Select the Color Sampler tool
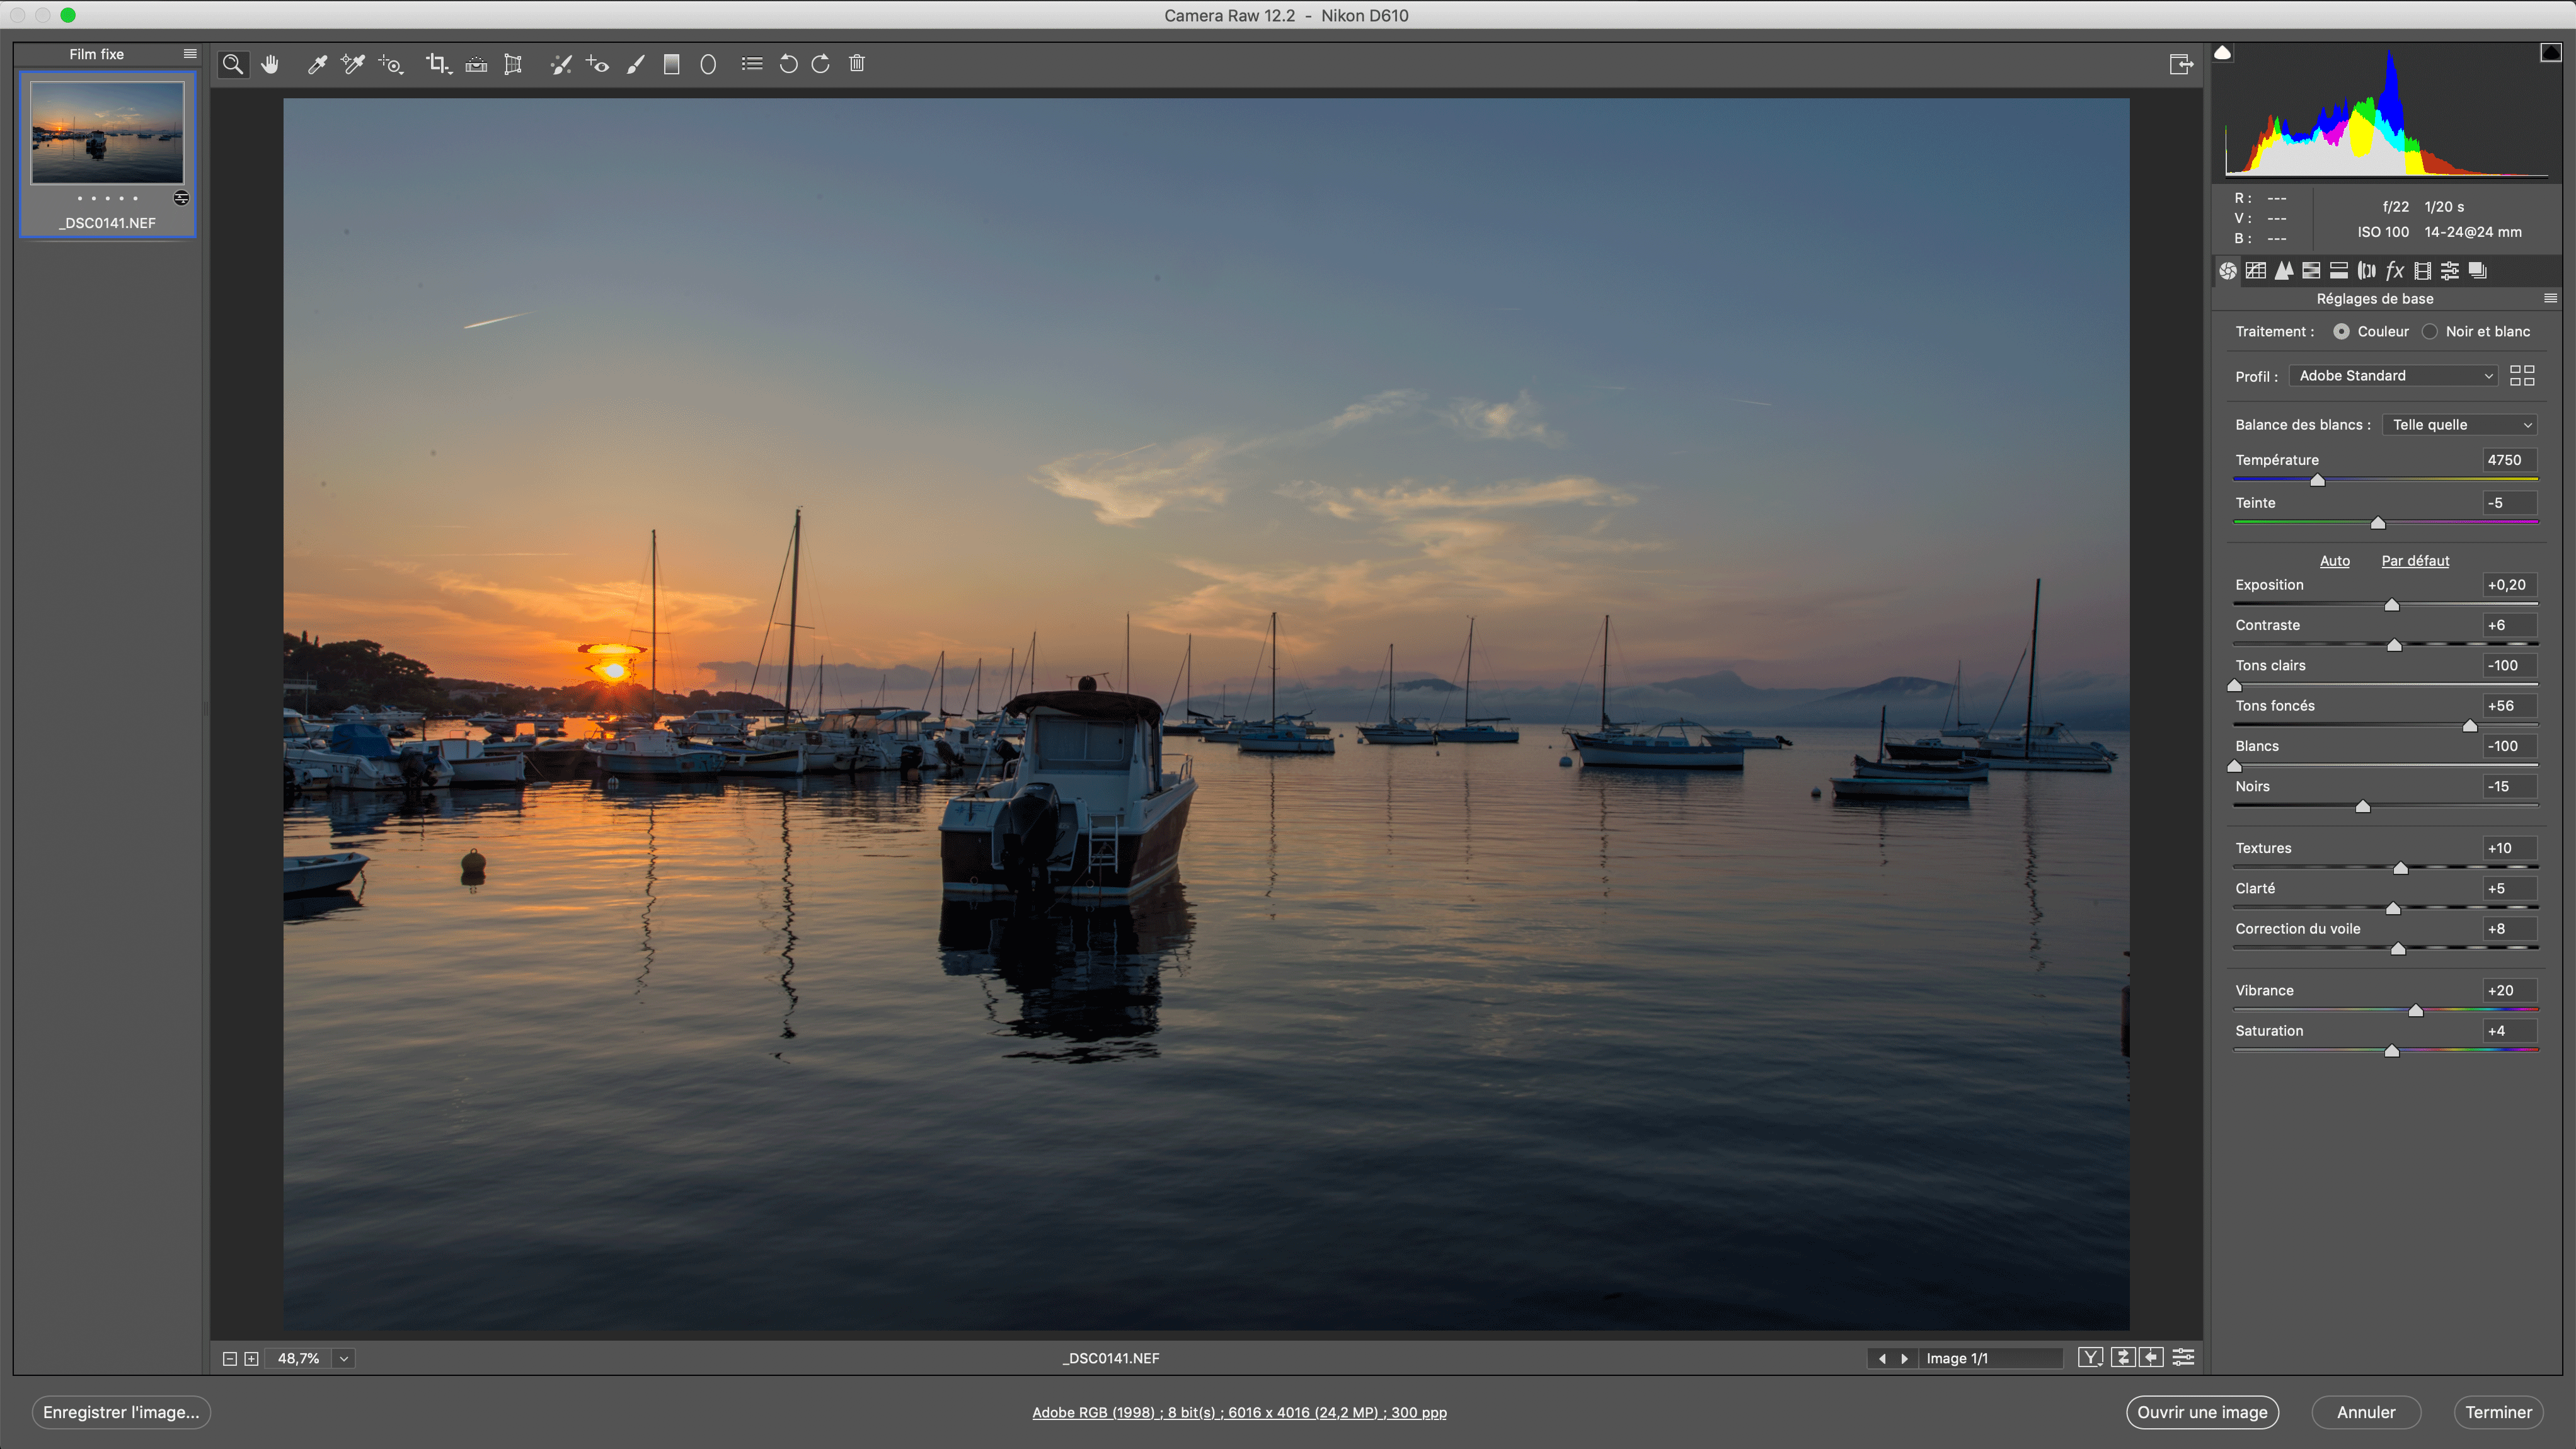 pyautogui.click(x=353, y=64)
